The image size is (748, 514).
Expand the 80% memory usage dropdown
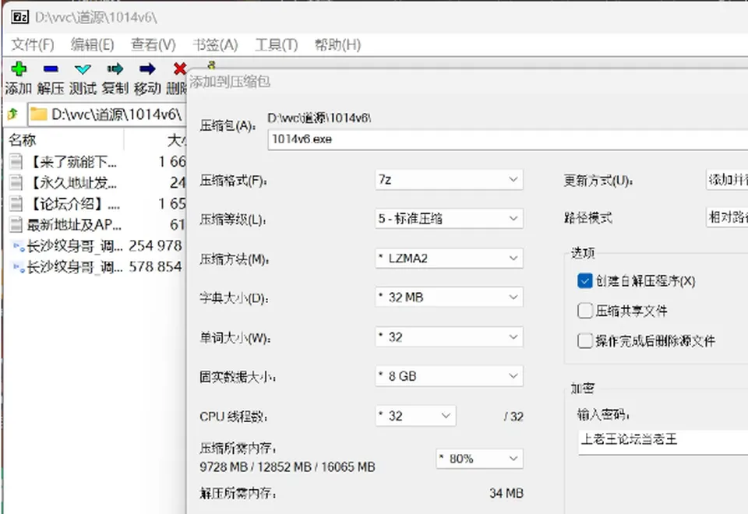[479, 459]
